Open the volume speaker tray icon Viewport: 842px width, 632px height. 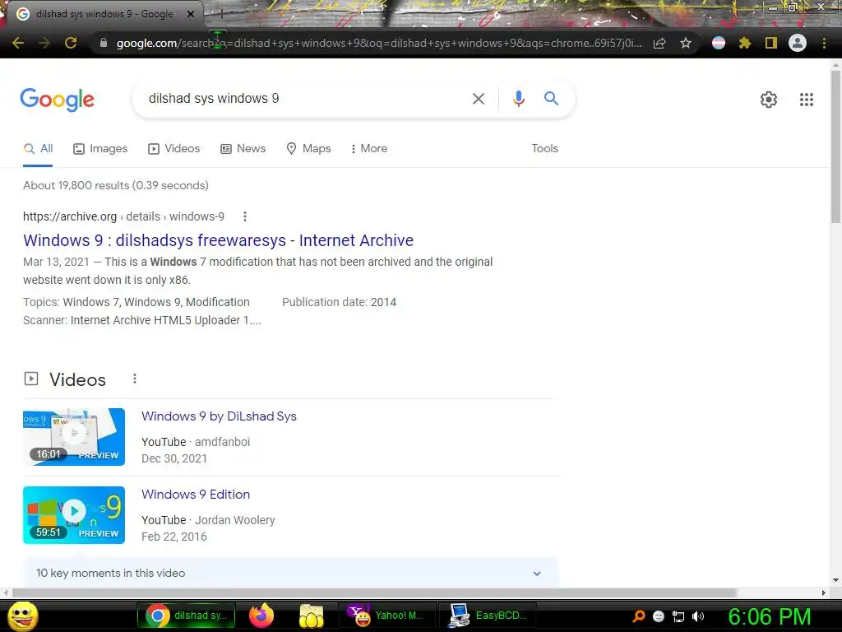698,616
